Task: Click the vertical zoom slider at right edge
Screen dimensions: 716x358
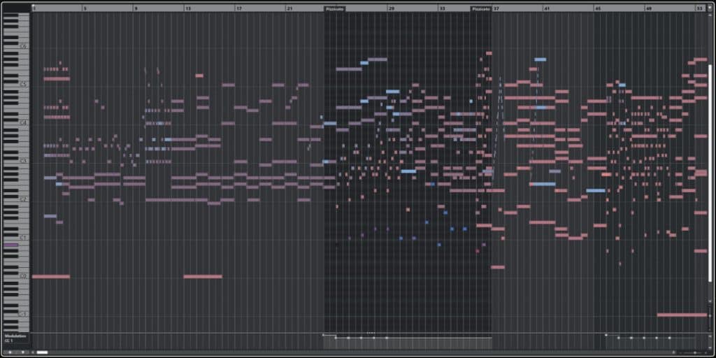Action: (x=710, y=318)
